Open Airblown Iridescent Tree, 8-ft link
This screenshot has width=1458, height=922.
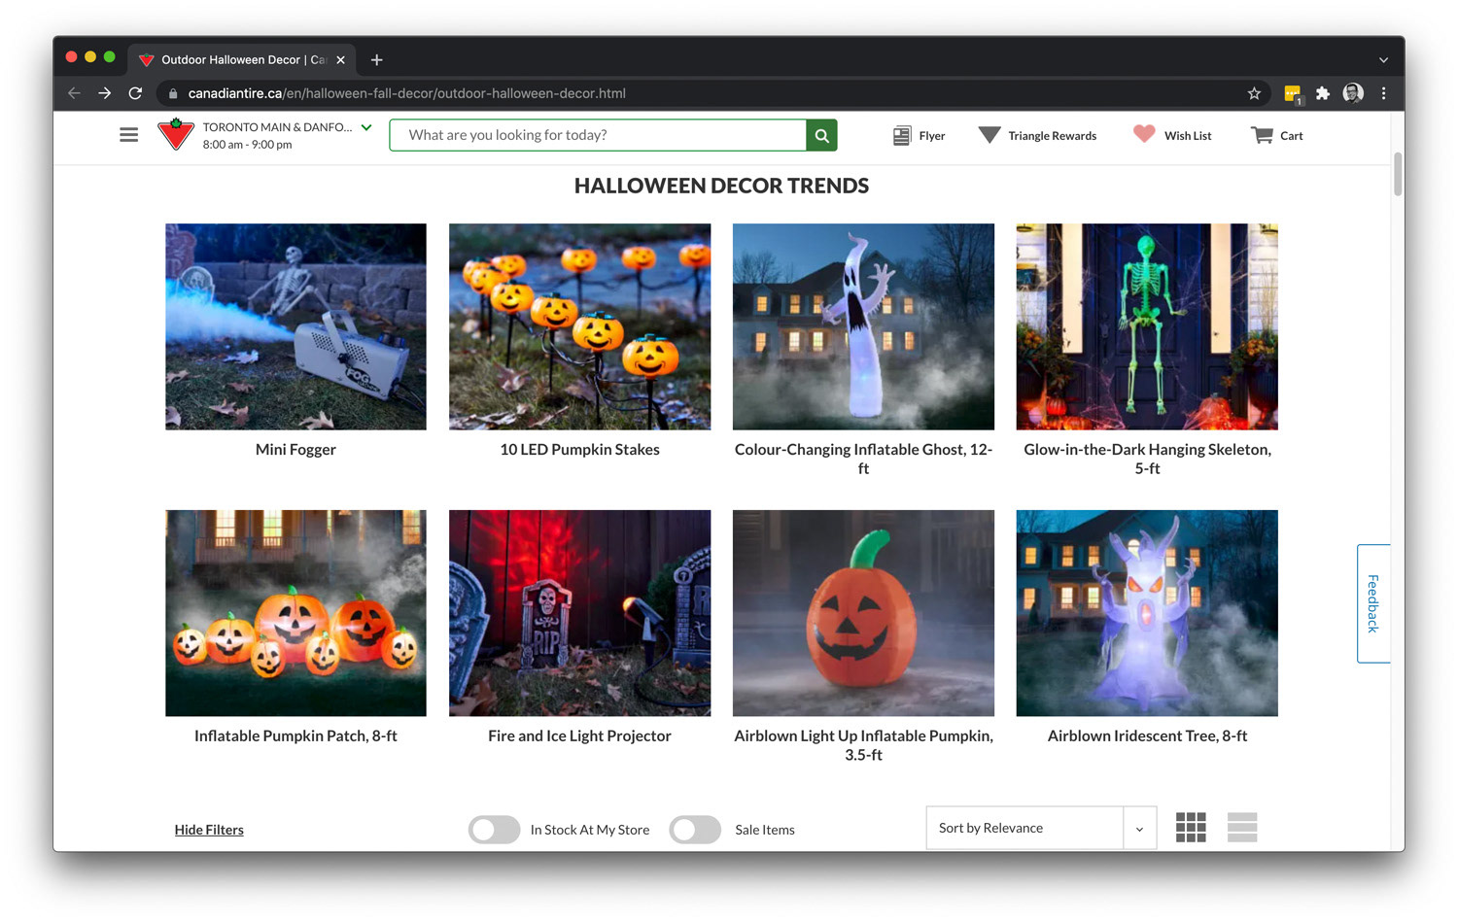1147,736
